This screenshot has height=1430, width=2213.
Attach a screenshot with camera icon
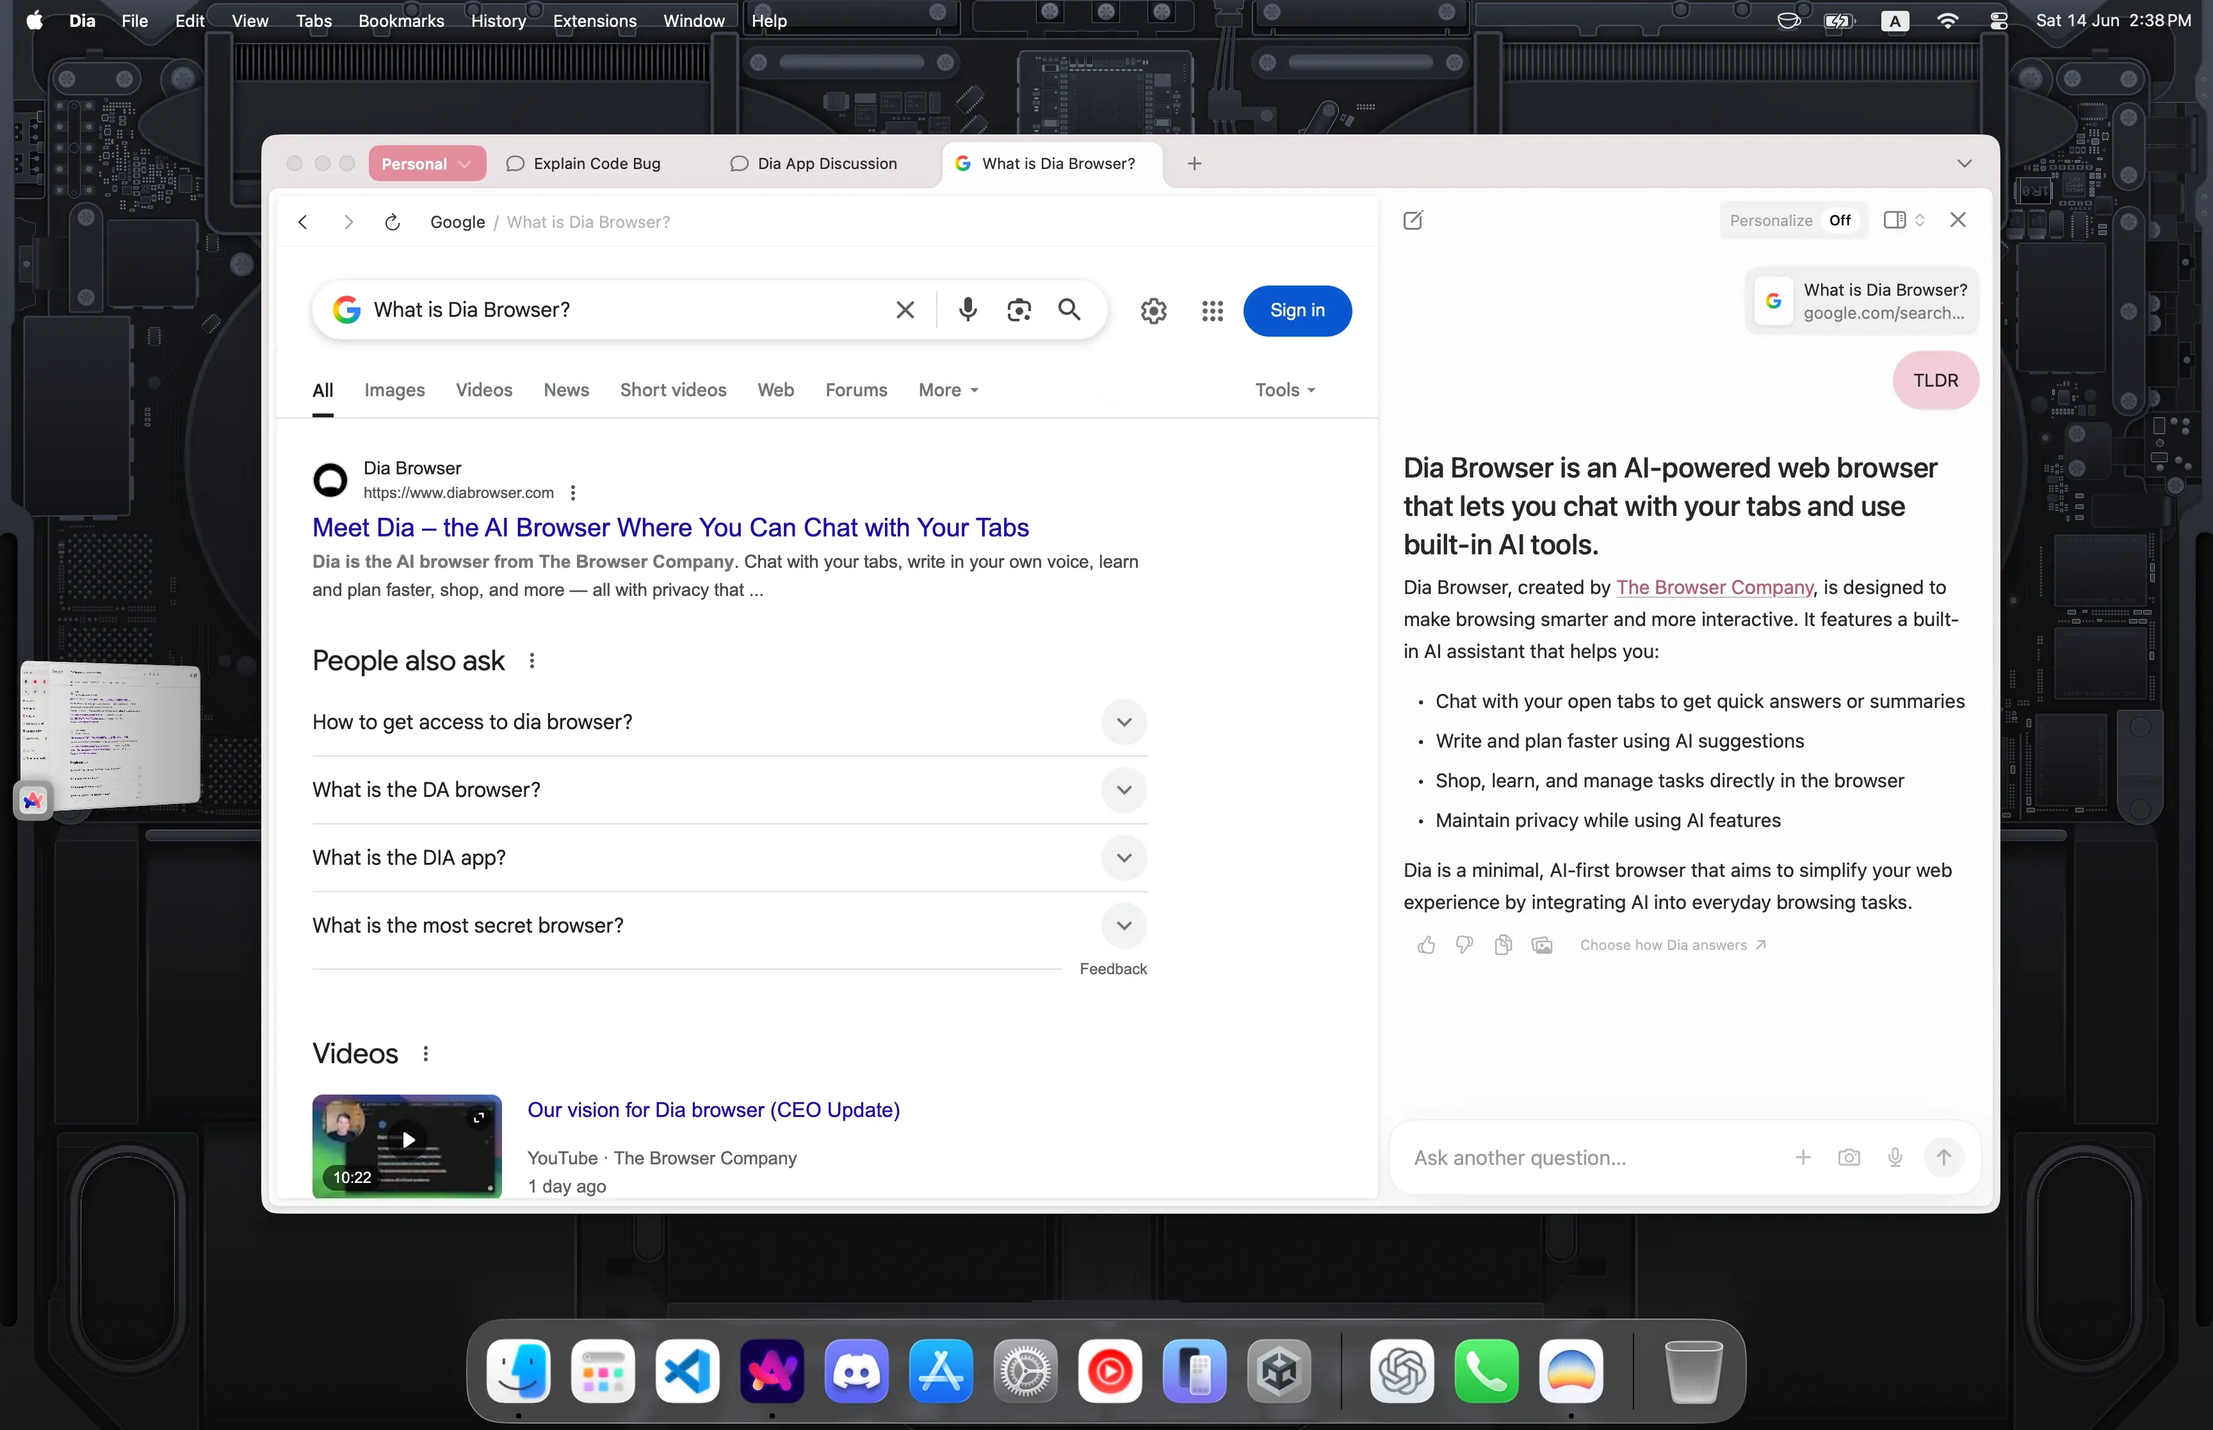tap(1849, 1157)
